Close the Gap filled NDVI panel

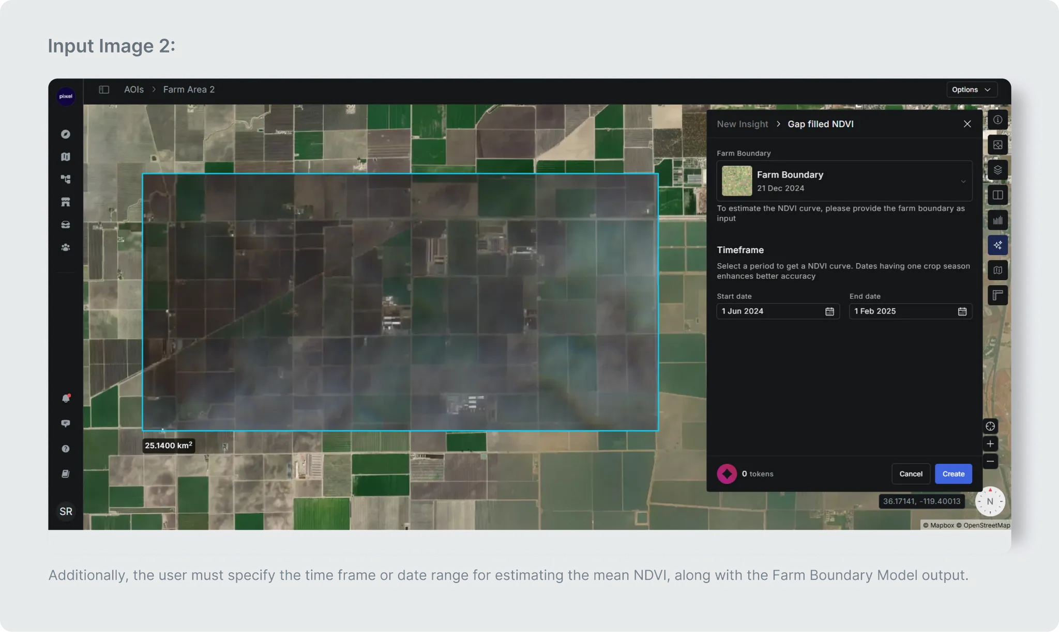click(967, 124)
